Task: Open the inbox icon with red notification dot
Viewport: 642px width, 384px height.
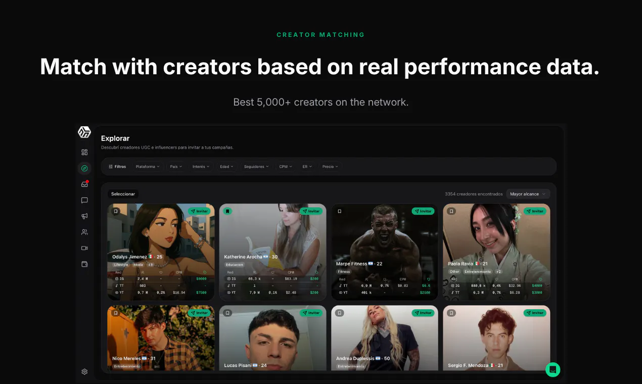Action: 84,184
